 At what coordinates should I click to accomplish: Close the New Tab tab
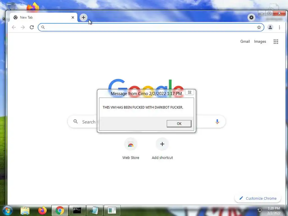pyautogui.click(x=73, y=17)
